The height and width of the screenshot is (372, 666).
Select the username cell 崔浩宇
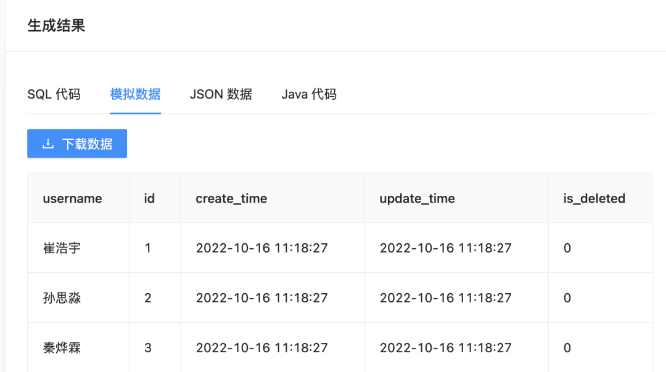tap(62, 248)
